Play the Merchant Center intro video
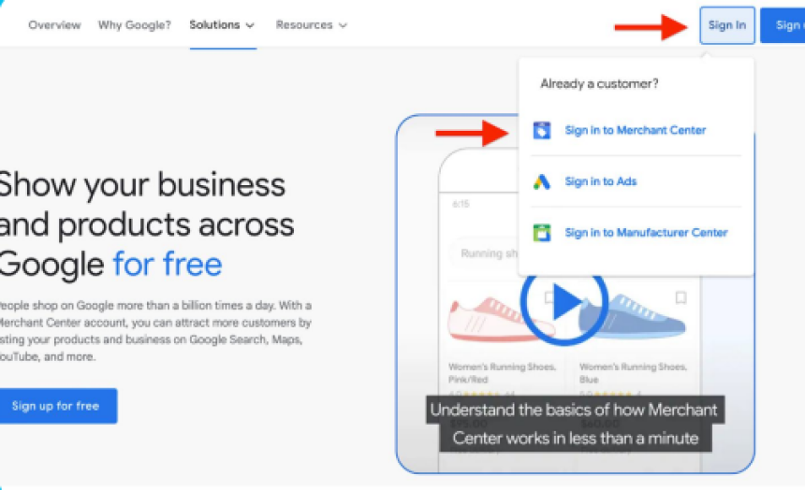The width and height of the screenshot is (805, 490). point(564,303)
